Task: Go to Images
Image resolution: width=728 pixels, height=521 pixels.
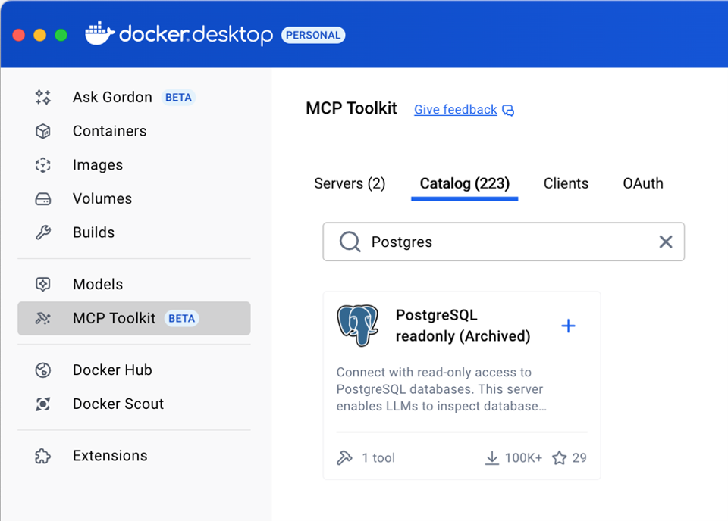Action: [x=134, y=165]
